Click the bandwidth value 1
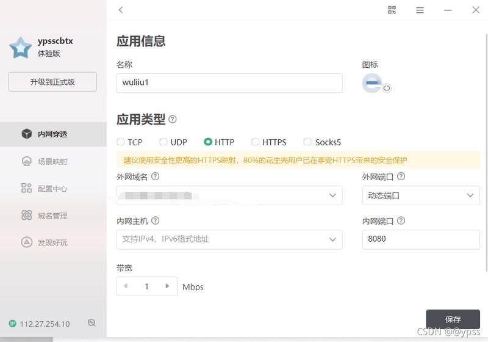The width and height of the screenshot is (488, 342). 146,286
